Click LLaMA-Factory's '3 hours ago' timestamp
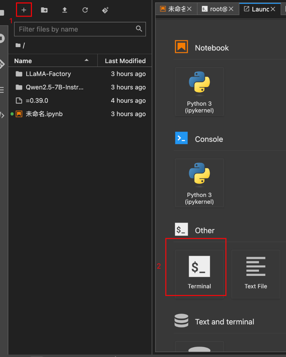The height and width of the screenshot is (357, 286). pyautogui.click(x=128, y=74)
